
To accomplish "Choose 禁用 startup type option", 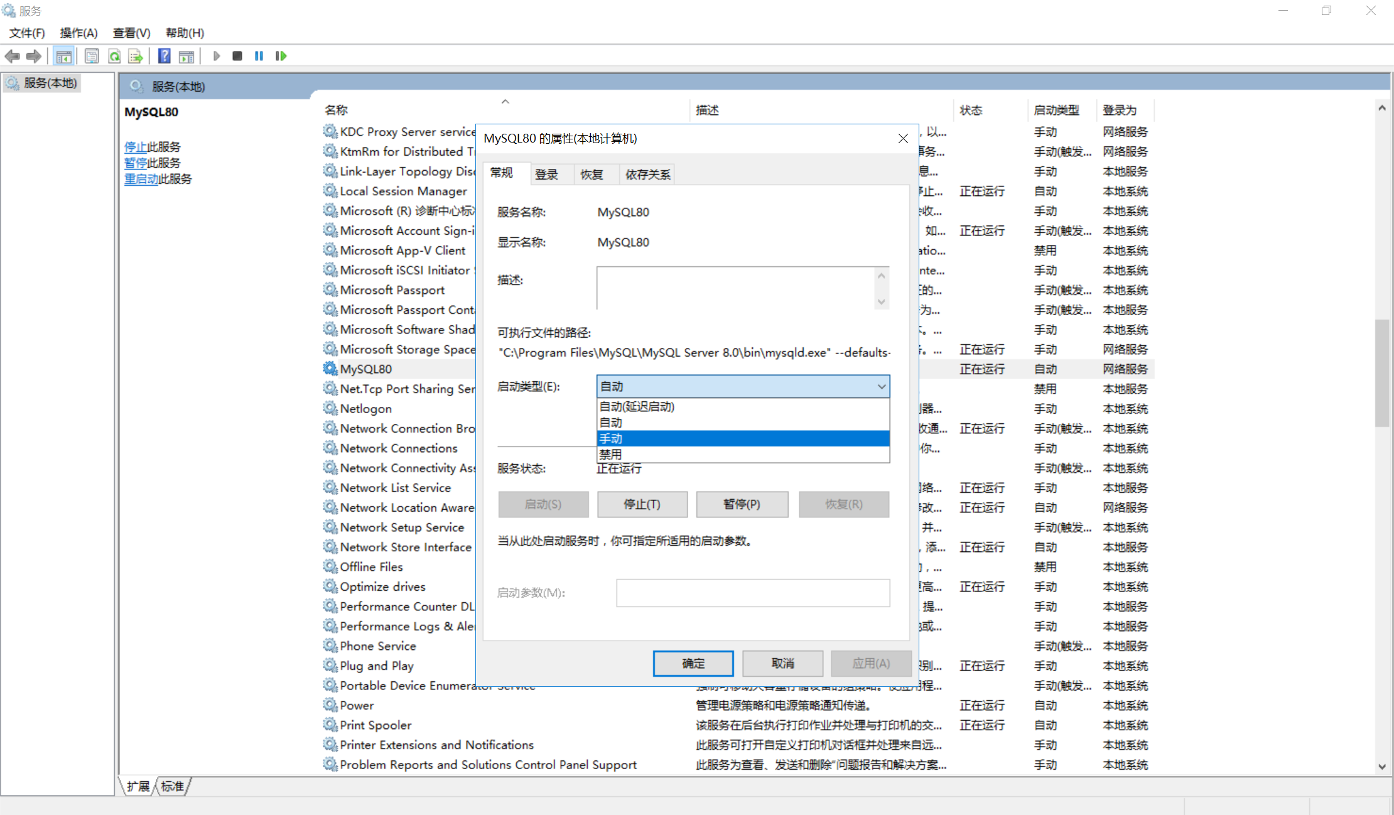I will (x=743, y=454).
